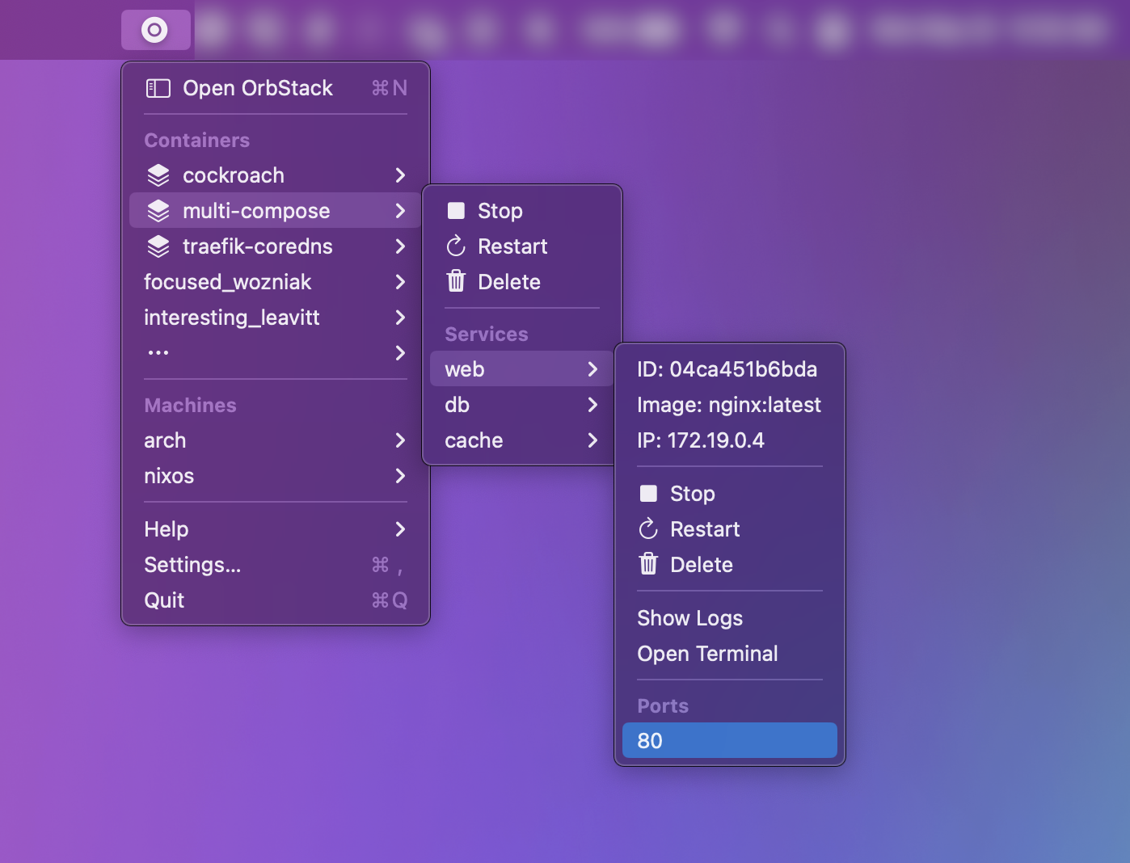Open the Help submenu

[275, 528]
